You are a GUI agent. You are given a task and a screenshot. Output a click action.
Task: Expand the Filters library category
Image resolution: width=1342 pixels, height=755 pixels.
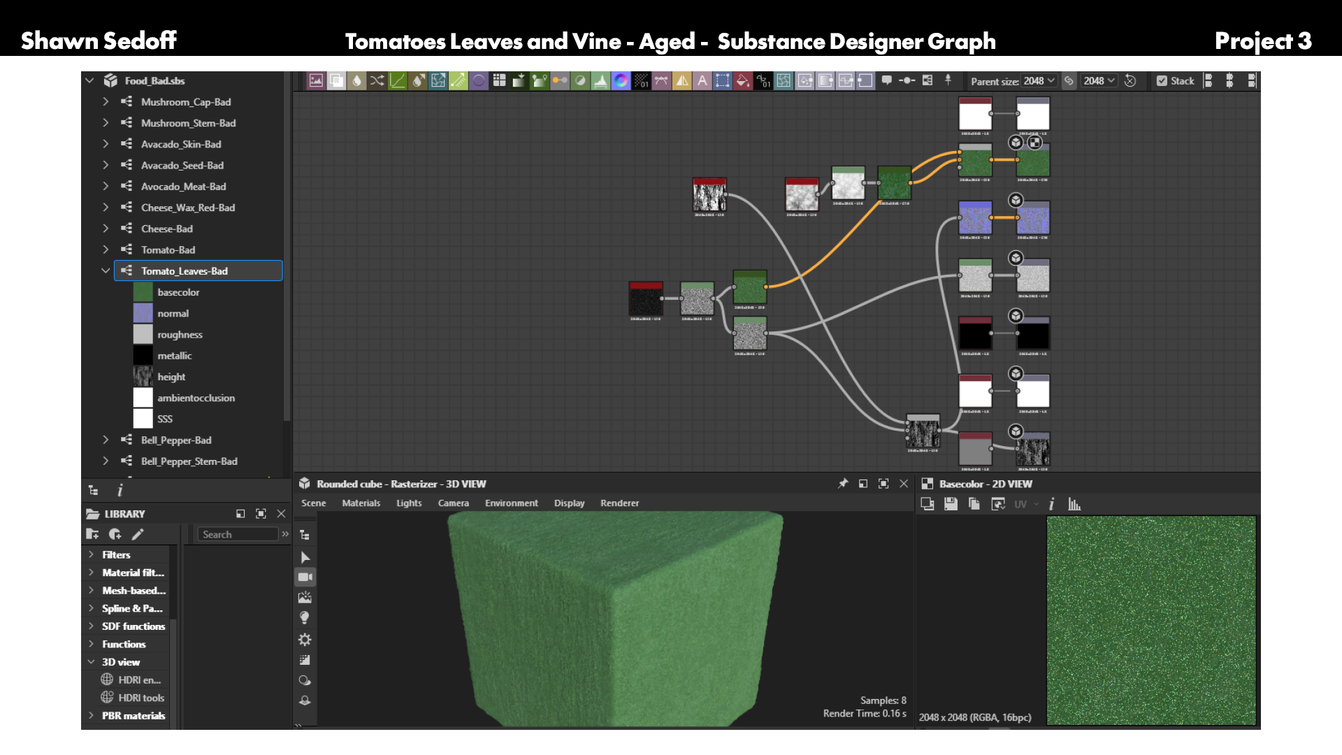click(x=91, y=554)
